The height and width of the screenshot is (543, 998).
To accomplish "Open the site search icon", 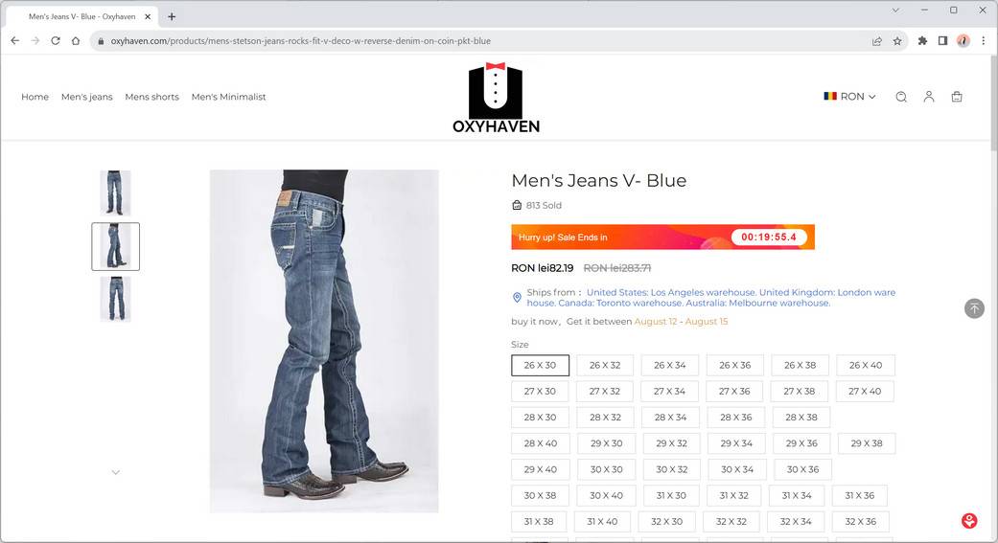I will pos(900,97).
